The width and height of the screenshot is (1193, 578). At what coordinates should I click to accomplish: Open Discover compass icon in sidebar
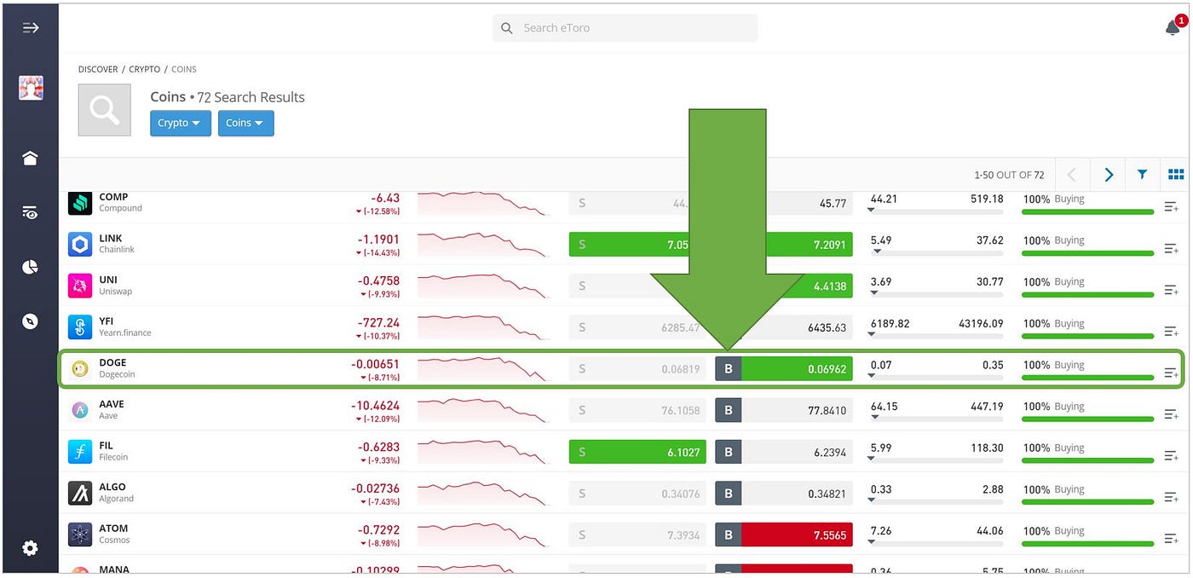tap(31, 321)
